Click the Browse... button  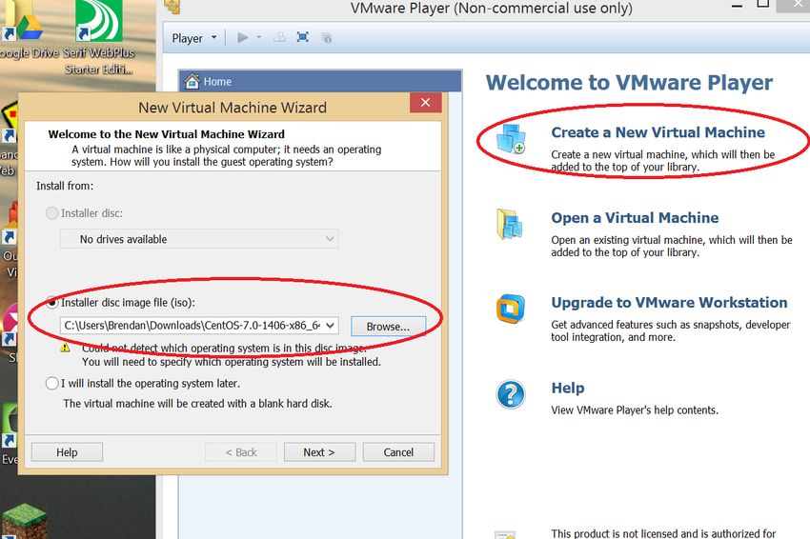[388, 327]
